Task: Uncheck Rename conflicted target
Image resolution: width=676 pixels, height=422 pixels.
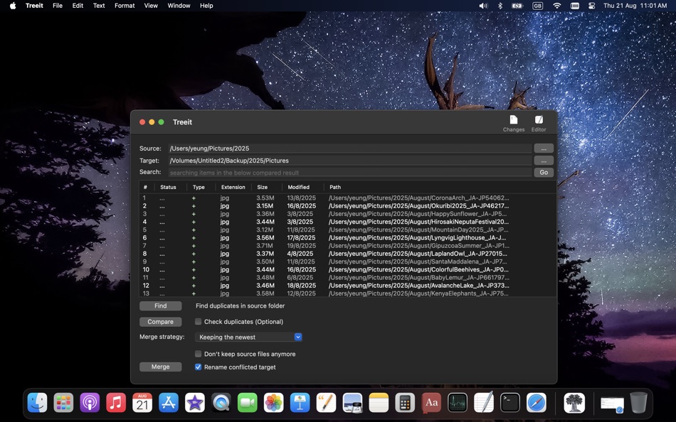Action: click(x=199, y=367)
